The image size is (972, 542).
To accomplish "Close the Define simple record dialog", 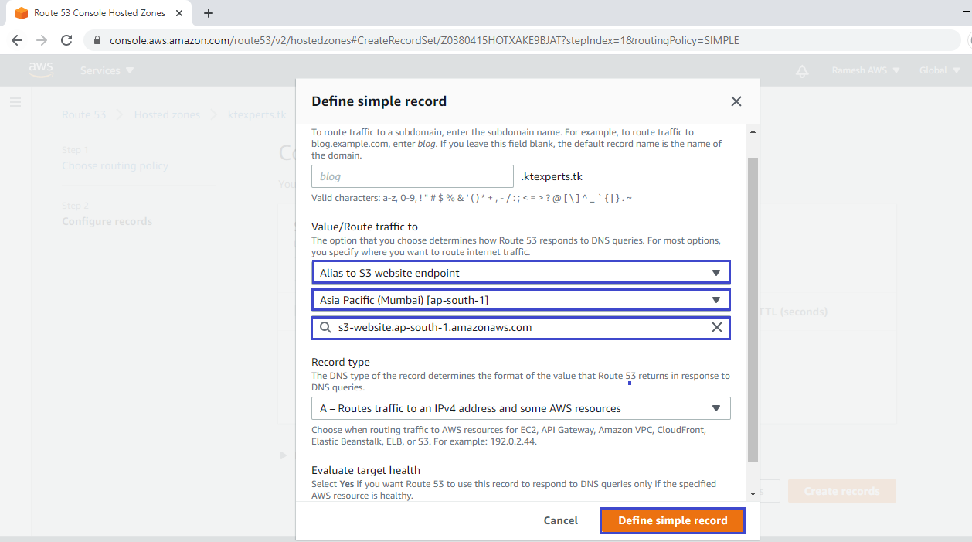I will [x=736, y=101].
